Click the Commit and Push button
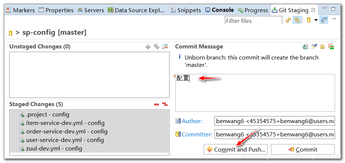Screen dimensions: 345x163 coord(236,149)
